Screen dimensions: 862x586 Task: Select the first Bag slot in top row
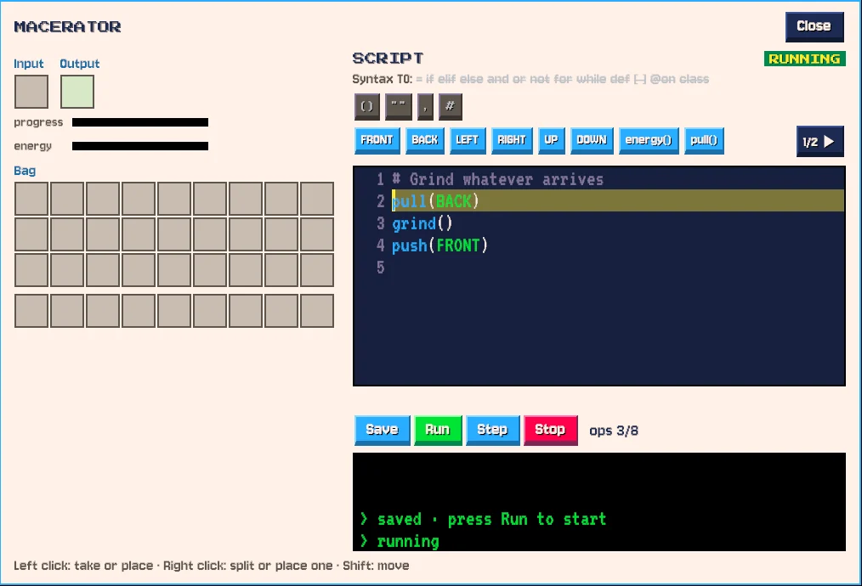[31, 199]
